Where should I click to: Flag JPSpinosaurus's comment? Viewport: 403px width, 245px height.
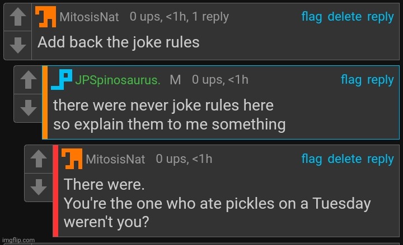[x=351, y=80]
